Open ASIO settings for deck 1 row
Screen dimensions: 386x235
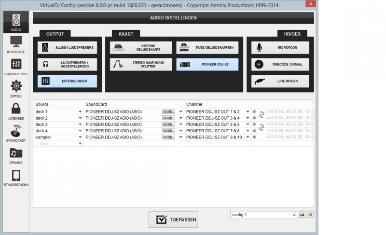168,112
